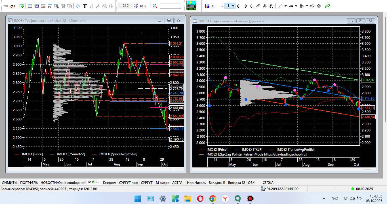Switch to the Газпром tab
Screen dimensions: 387x204
(110, 183)
